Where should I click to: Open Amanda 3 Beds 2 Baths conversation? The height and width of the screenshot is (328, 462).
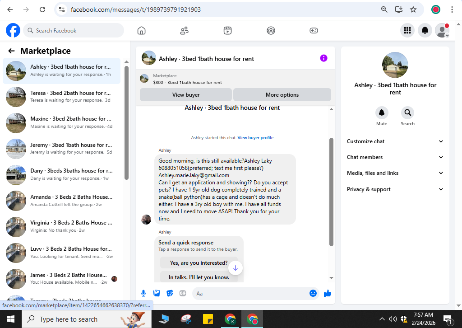[x=61, y=201]
